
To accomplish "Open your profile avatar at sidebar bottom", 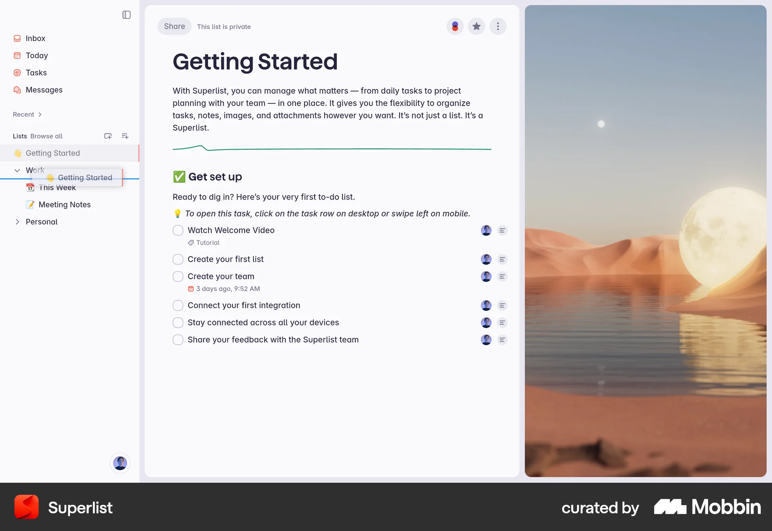I will pyautogui.click(x=120, y=463).
